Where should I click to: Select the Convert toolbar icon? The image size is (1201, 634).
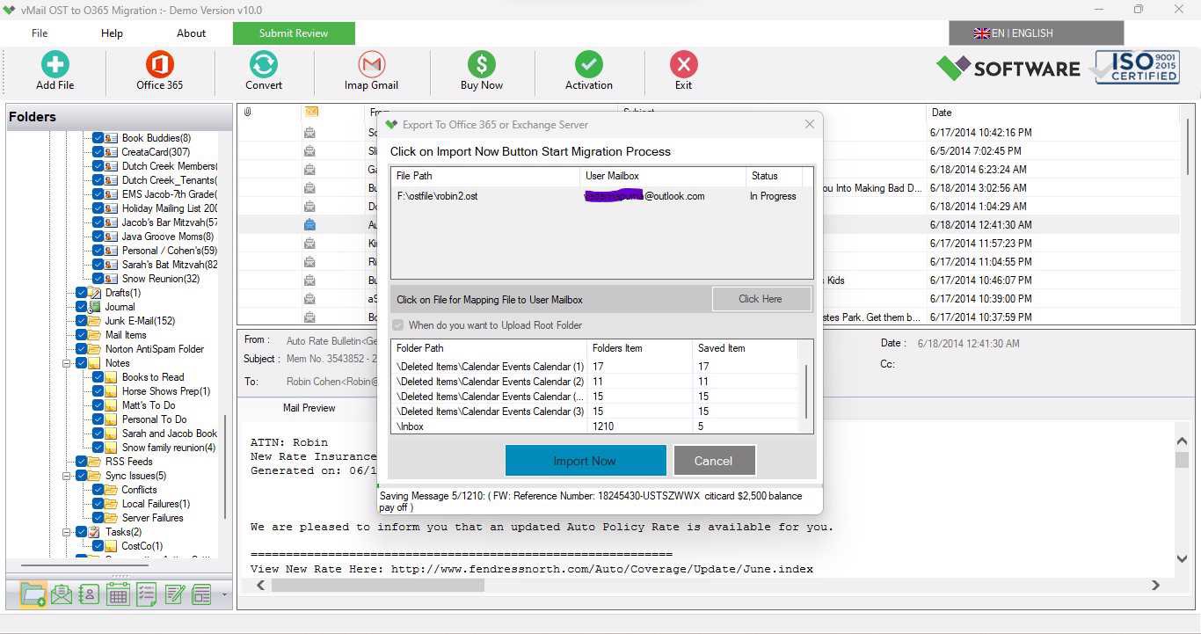[x=264, y=65]
